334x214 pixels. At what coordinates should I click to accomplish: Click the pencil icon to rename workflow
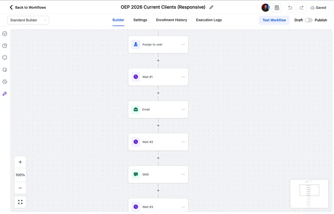click(212, 7)
